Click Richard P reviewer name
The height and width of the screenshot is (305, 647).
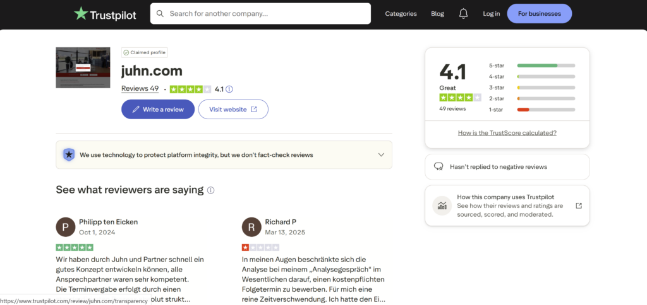[x=281, y=222]
